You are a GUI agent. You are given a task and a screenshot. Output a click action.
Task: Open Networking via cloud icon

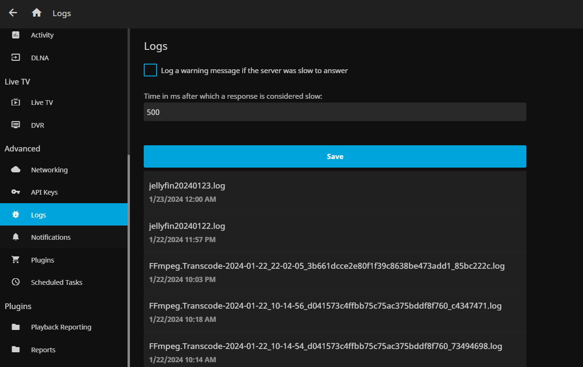16,170
